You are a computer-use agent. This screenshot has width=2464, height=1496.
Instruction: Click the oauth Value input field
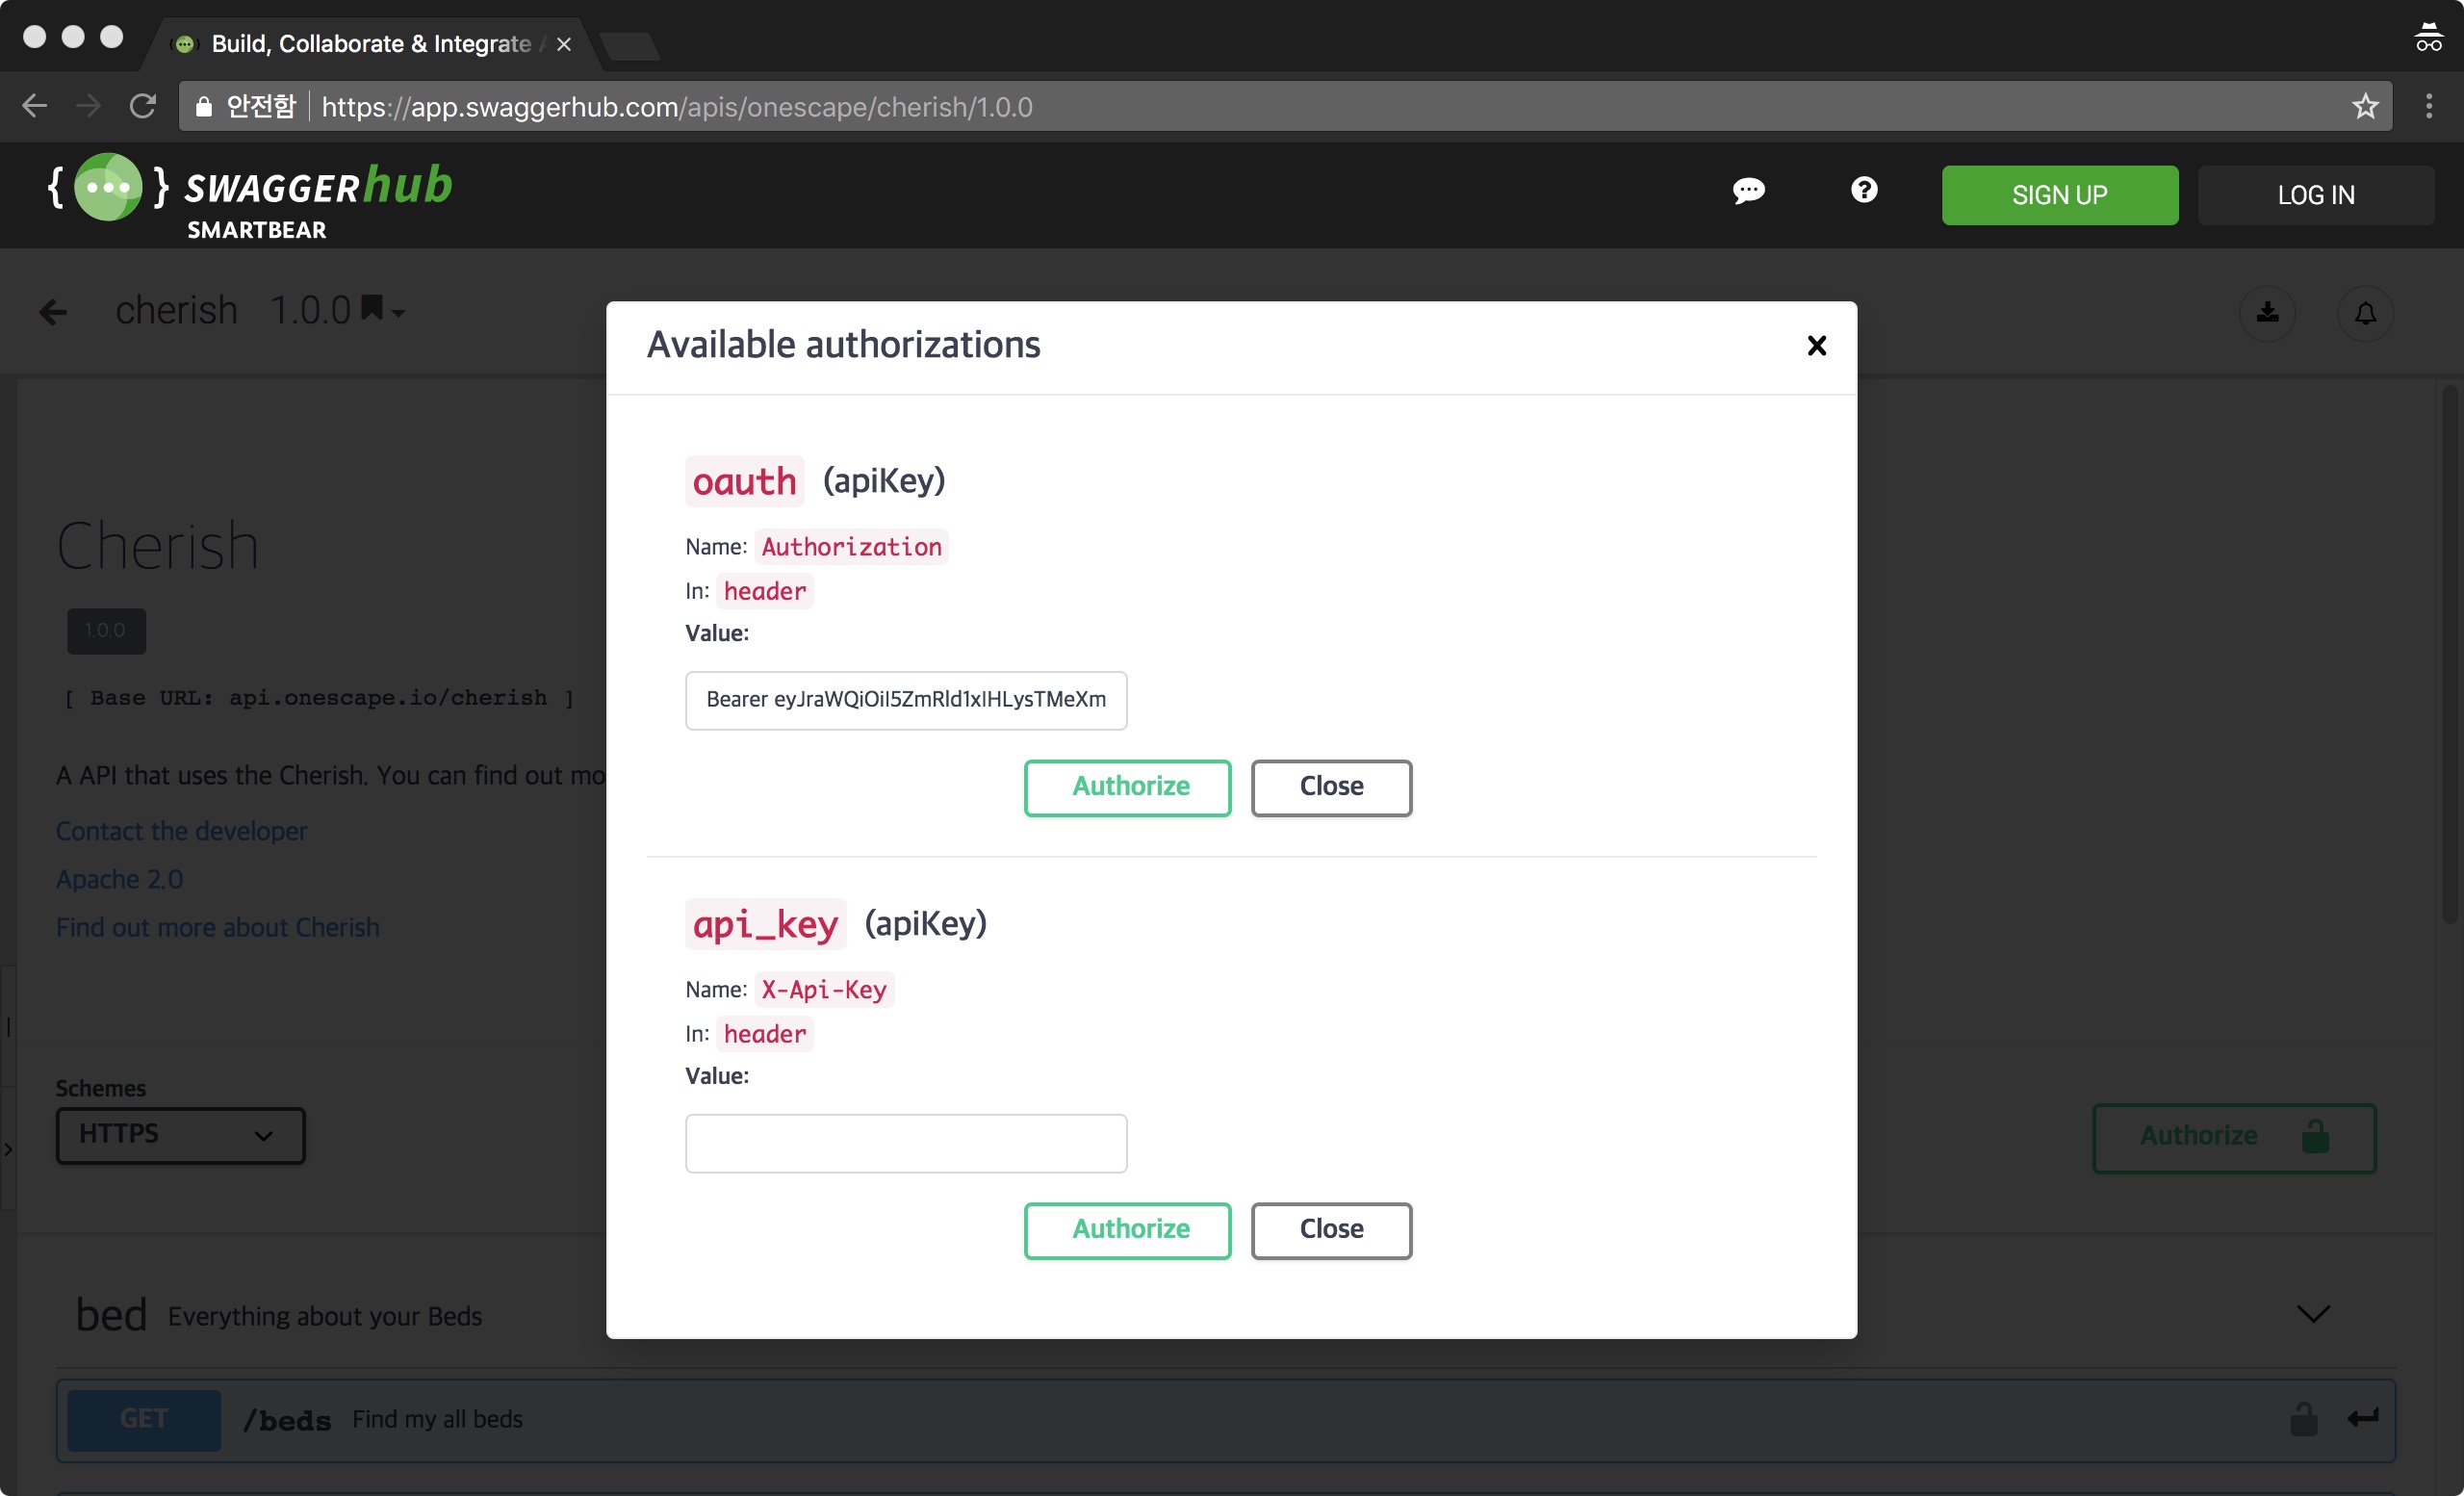coord(905,700)
